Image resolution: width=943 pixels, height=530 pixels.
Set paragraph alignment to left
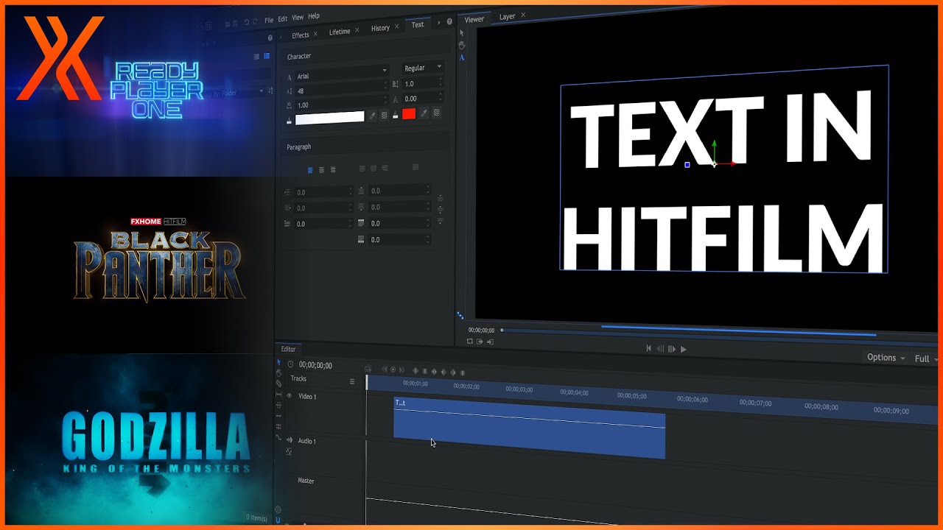310,170
